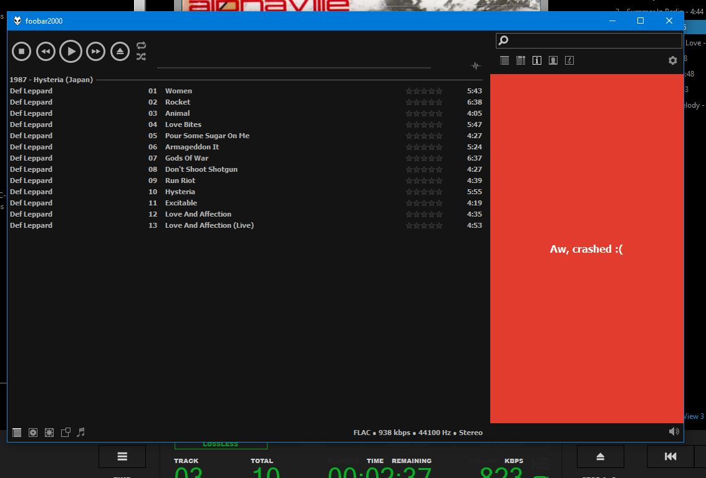This screenshot has height=478, width=706.
Task: Click Def Leppard artist on the Excitable row
Action: 31,203
